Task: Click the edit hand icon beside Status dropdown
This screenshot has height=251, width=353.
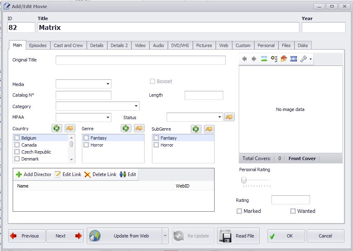Action: pyautogui.click(x=229, y=118)
